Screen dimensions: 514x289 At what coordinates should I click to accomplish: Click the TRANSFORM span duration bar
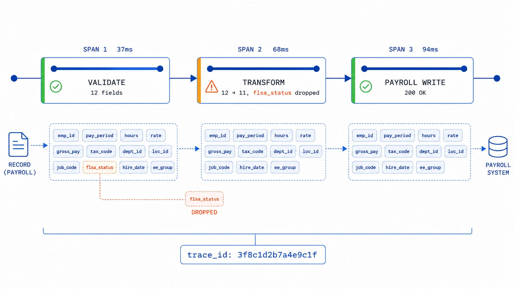click(263, 69)
